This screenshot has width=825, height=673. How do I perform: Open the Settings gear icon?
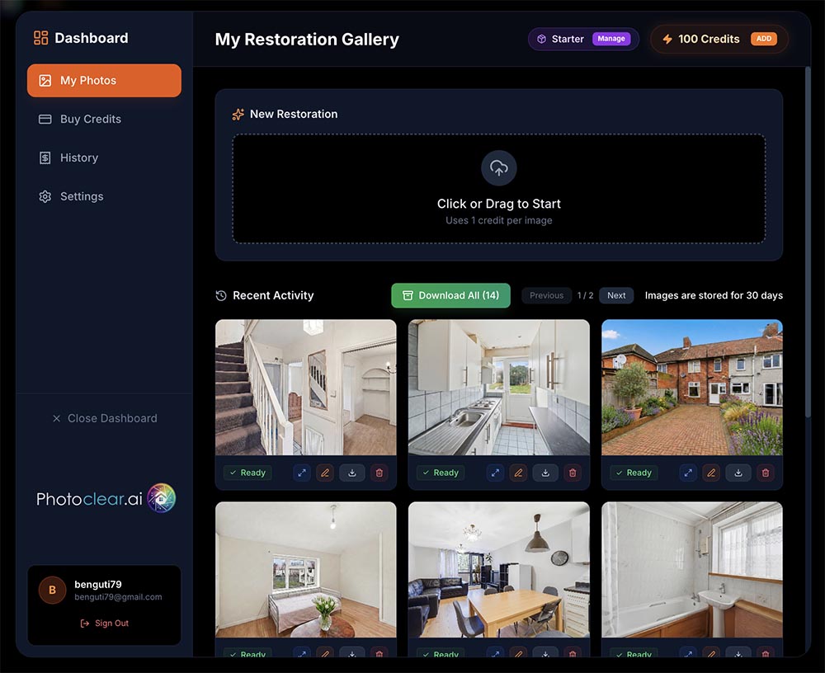tap(45, 196)
